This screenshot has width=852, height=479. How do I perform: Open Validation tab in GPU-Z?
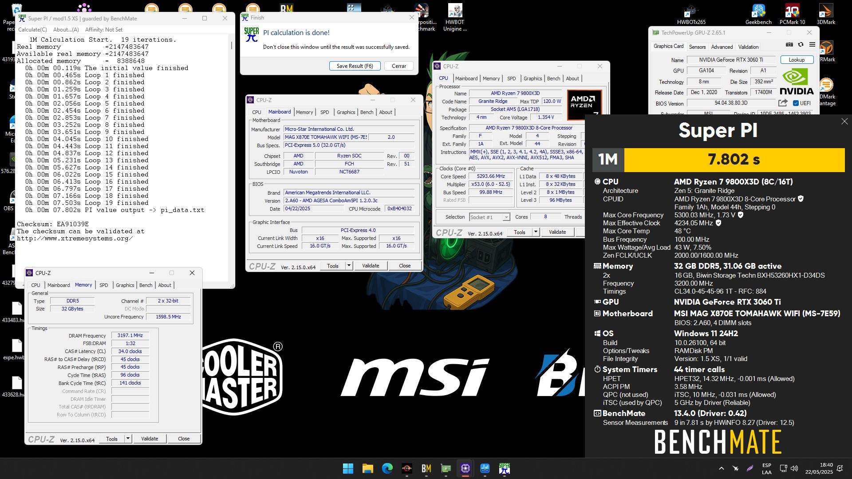pos(748,47)
